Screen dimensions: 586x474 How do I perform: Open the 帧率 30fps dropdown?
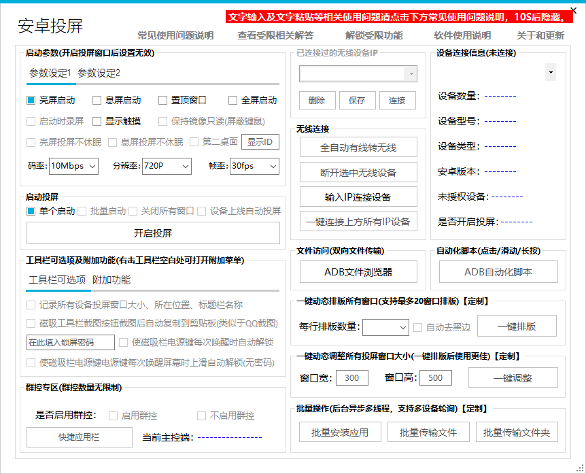point(254,166)
